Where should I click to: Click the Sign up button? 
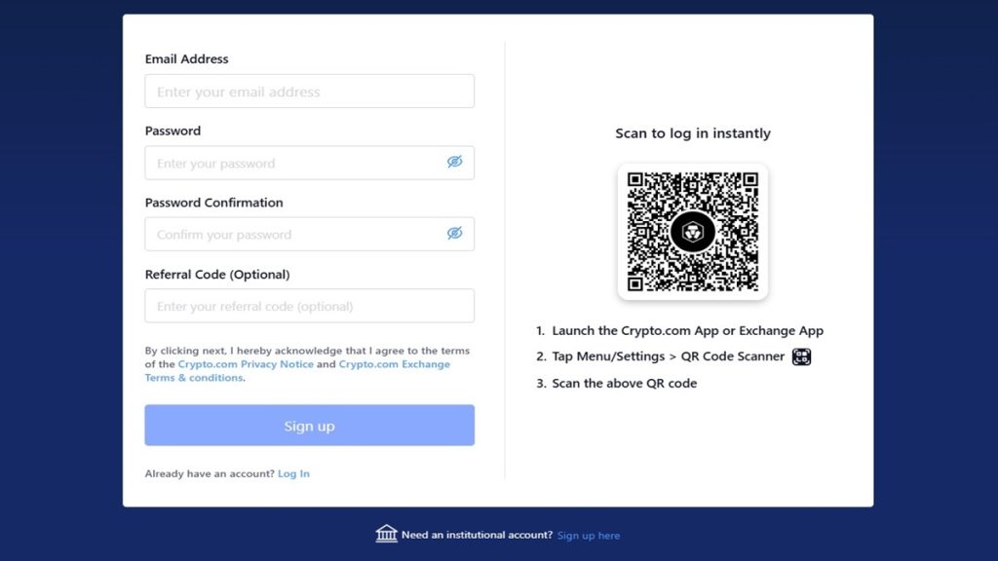(309, 425)
